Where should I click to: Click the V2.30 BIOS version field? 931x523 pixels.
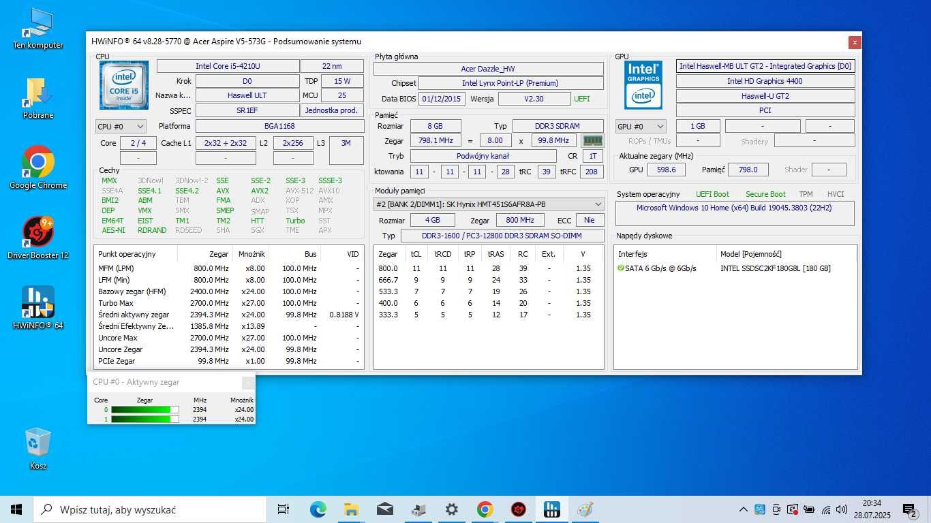click(x=534, y=99)
